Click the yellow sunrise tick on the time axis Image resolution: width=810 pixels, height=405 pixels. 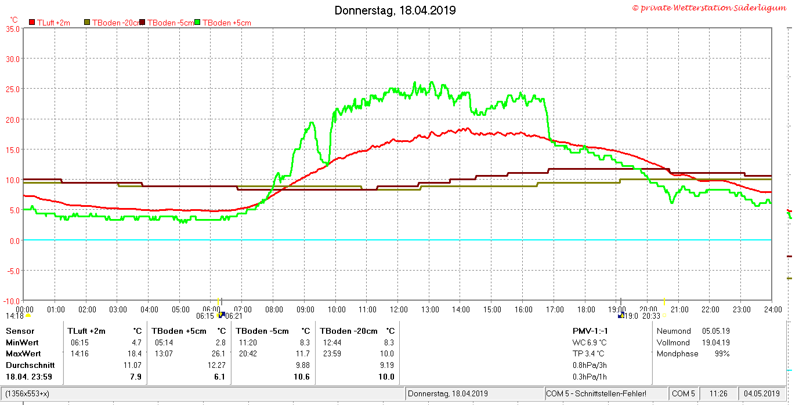(x=219, y=301)
